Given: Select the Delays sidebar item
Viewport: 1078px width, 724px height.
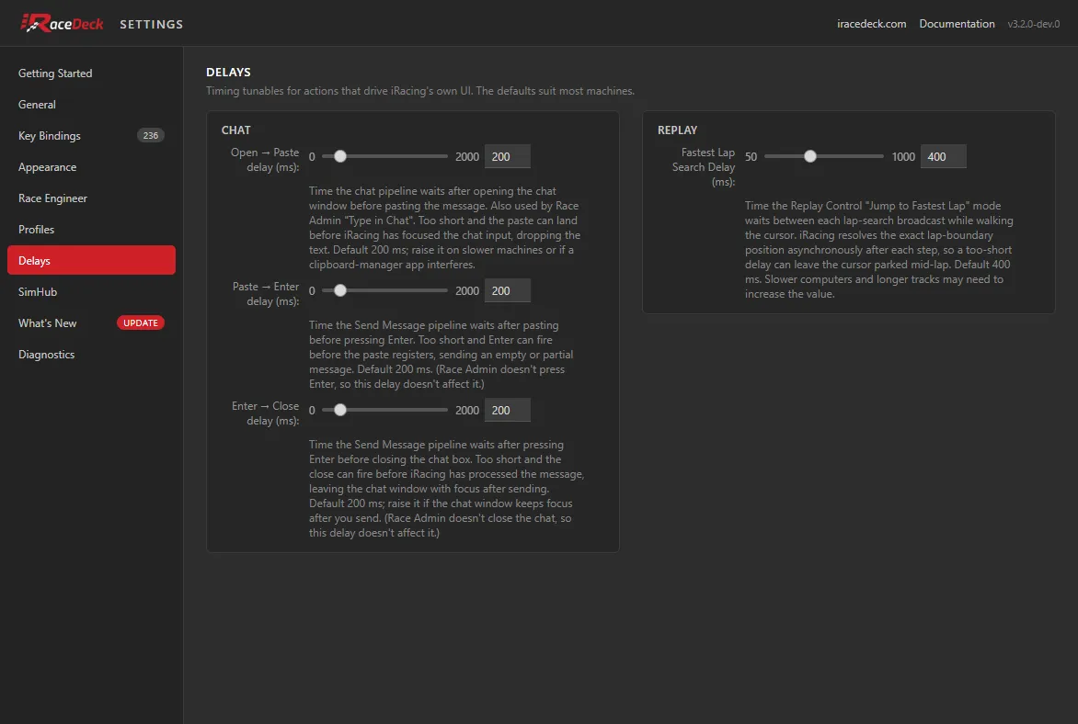Looking at the screenshot, I should [x=91, y=260].
